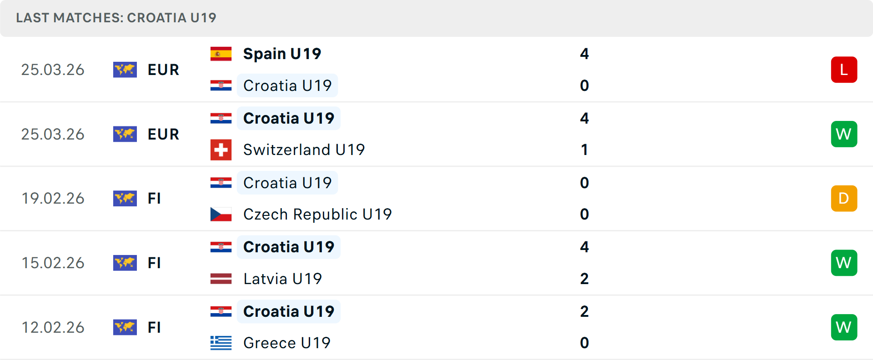
Task: Select the LAST MATCHES: CROATIA U19 header
Action: (116, 18)
